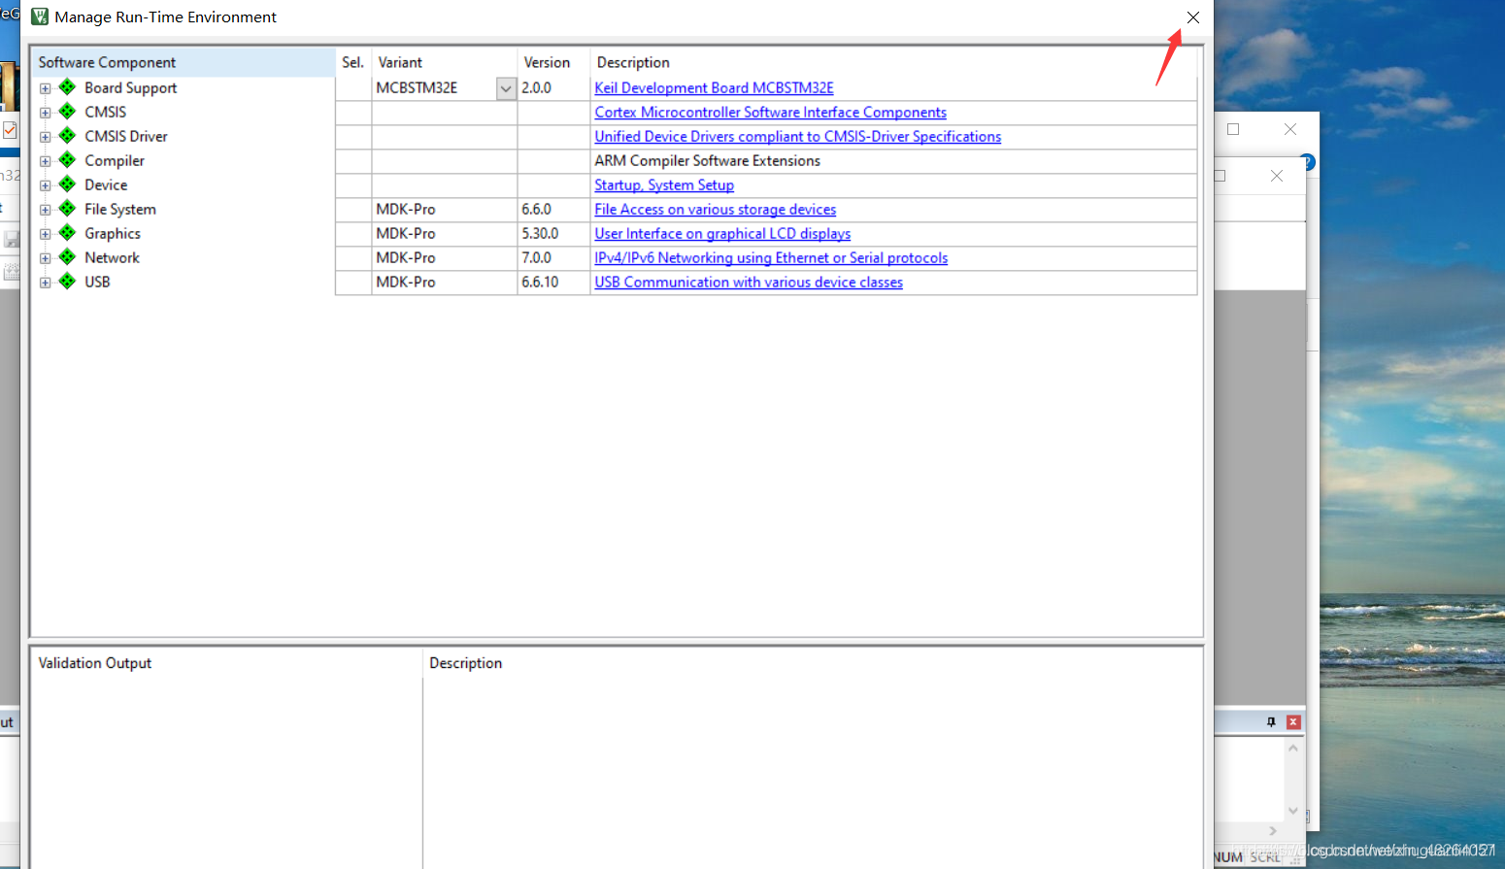Click the Device component diamond icon
The height and width of the screenshot is (869, 1505).
67,184
